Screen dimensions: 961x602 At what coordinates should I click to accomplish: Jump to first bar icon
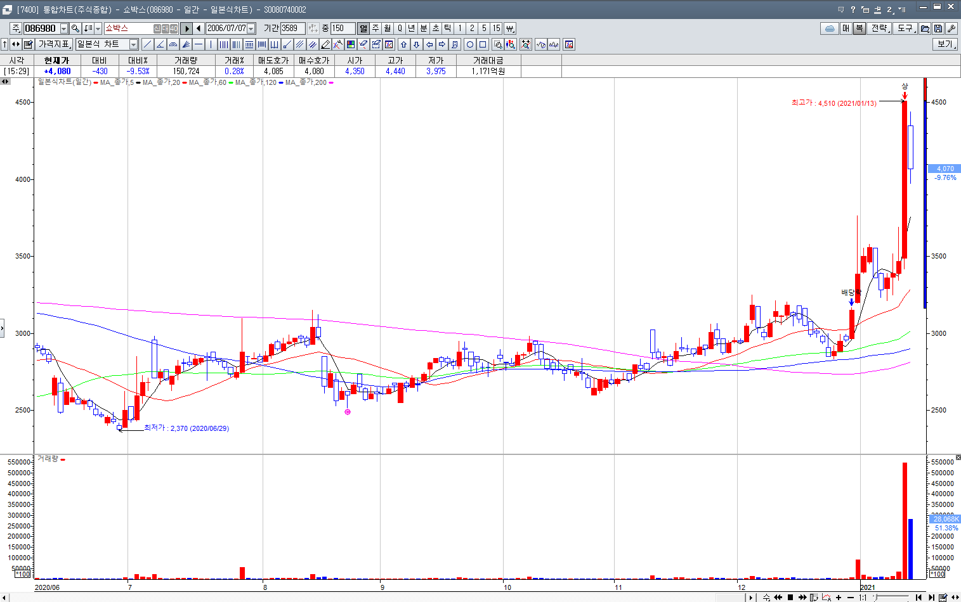coord(919,597)
